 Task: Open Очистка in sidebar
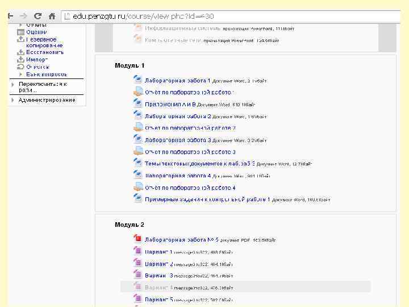click(x=37, y=67)
